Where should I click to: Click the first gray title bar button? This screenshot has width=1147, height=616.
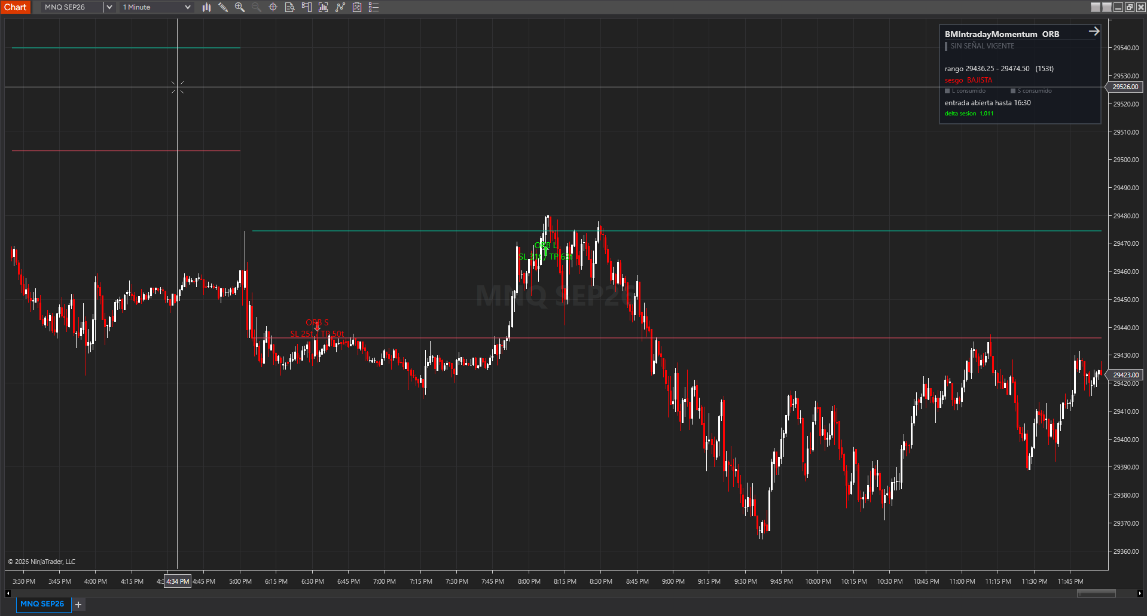pyautogui.click(x=1096, y=7)
